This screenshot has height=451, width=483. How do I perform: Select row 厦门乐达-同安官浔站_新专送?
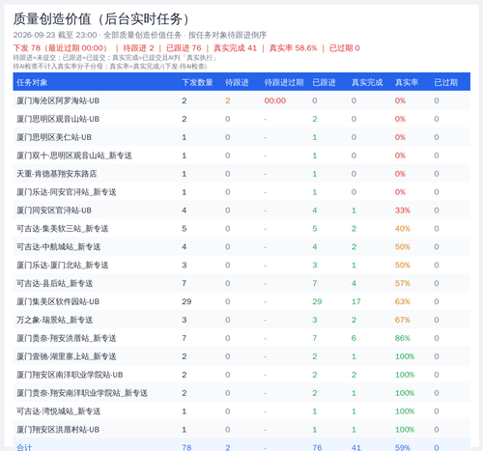point(241,192)
